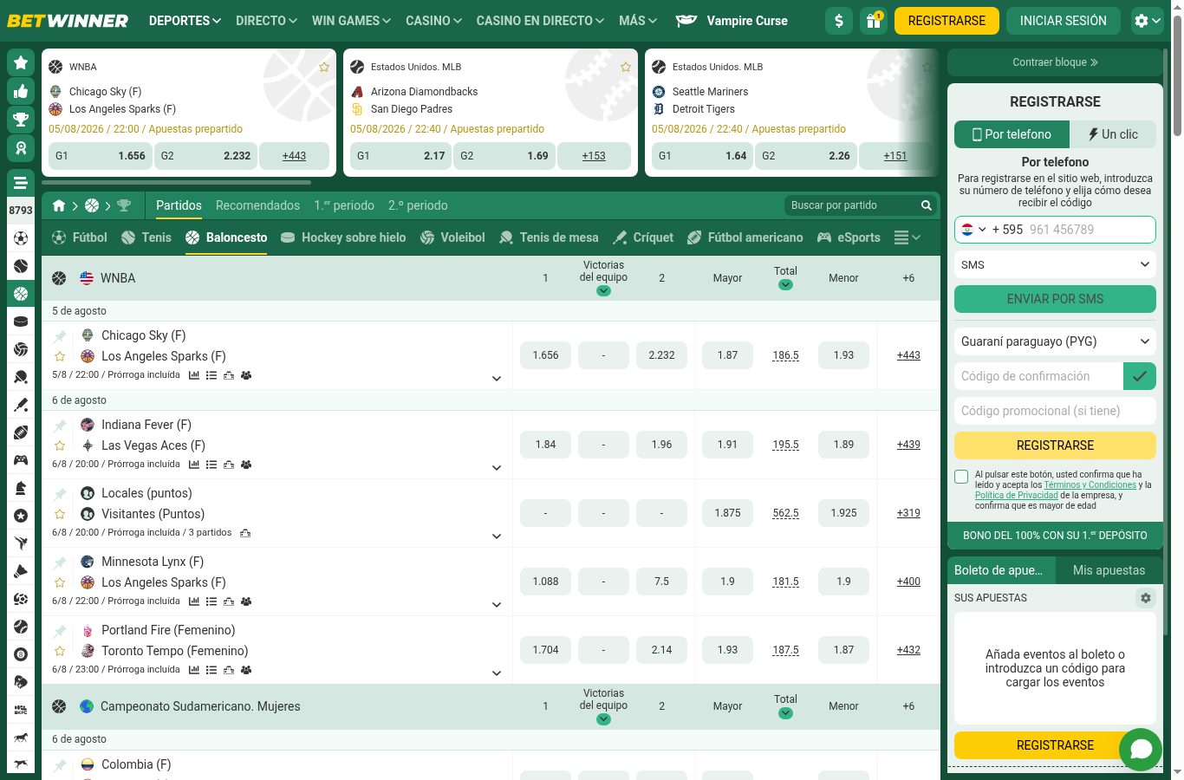Select football icon in left sidebar
Screen dimensions: 1184x780
pyautogui.click(x=21, y=238)
